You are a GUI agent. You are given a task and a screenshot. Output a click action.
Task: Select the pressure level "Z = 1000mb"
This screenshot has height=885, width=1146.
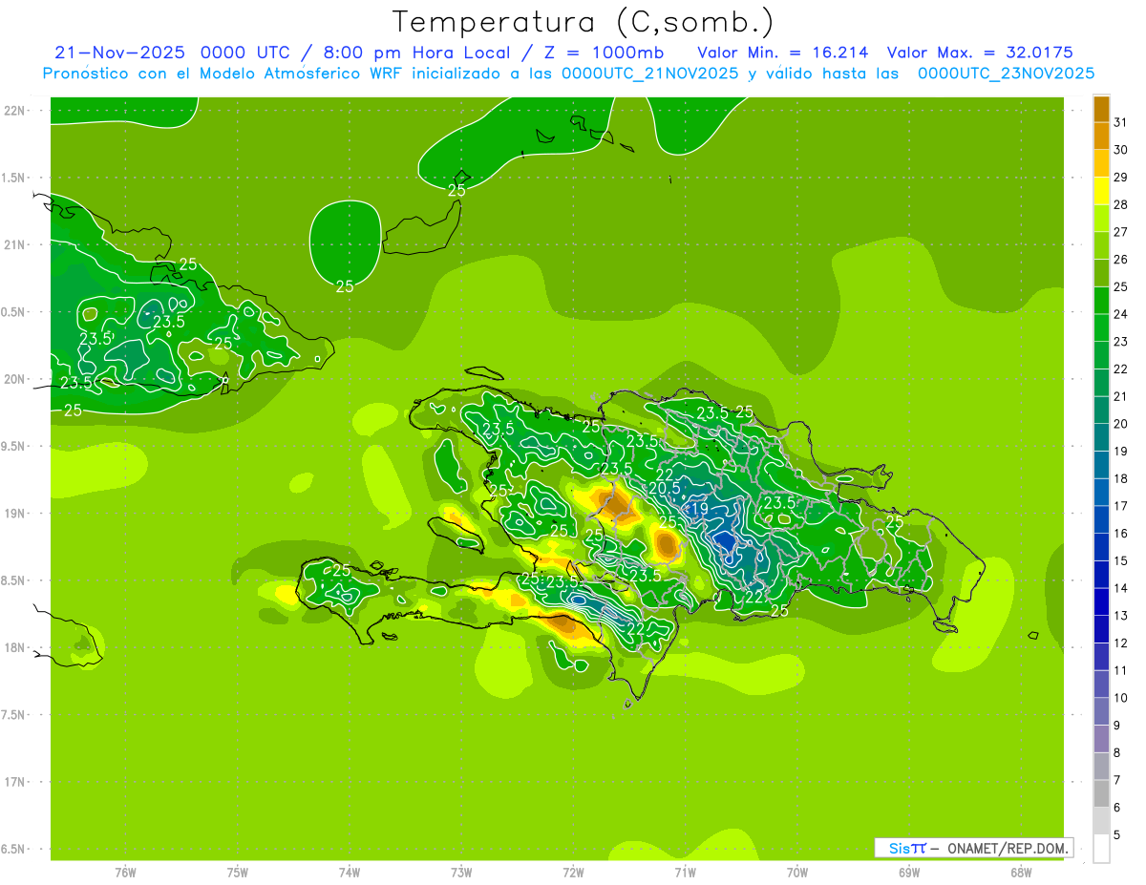pyautogui.click(x=605, y=53)
